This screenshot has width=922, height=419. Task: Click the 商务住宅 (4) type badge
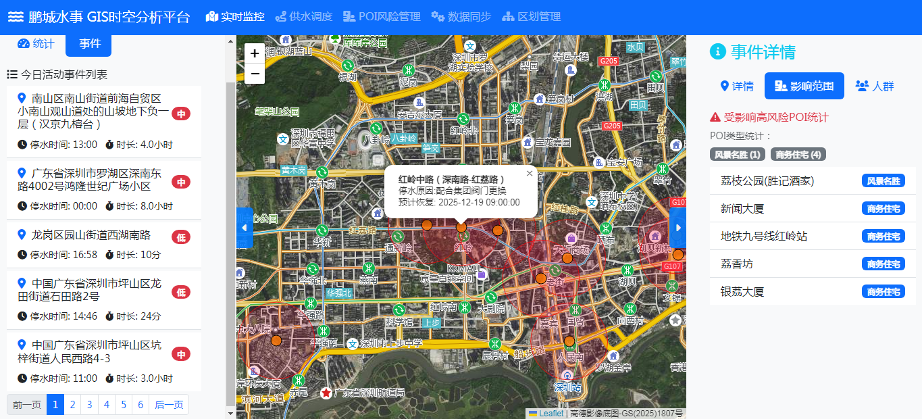pos(798,155)
